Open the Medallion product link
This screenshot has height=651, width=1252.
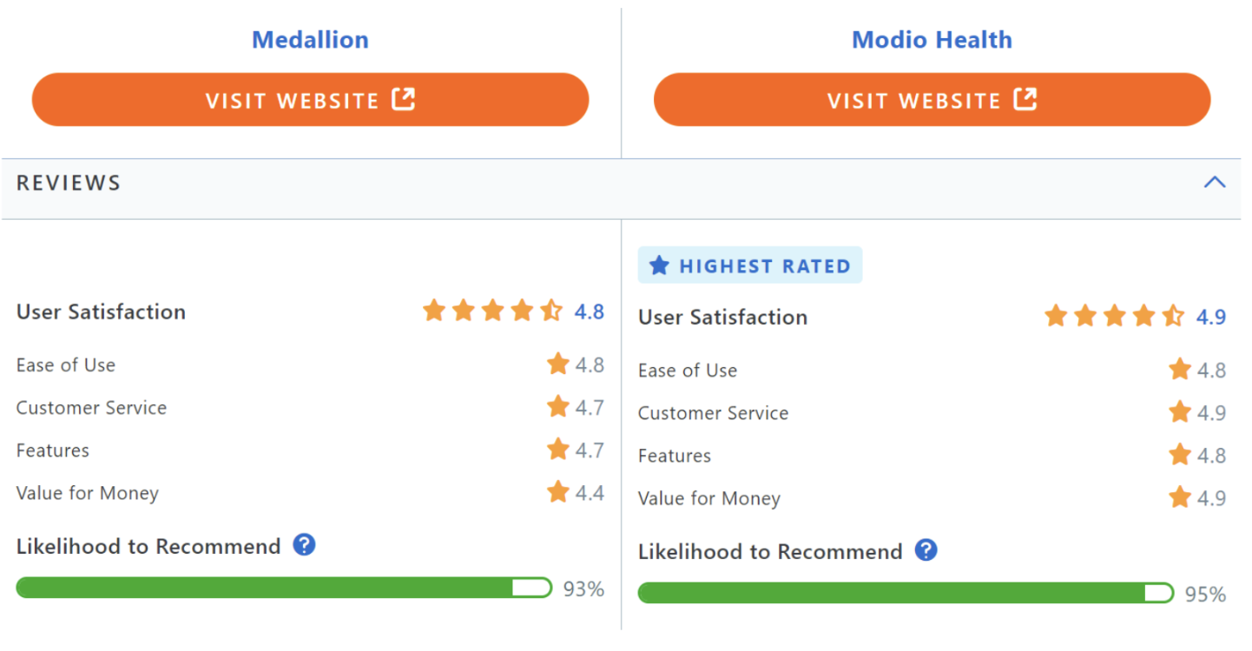coord(310,40)
